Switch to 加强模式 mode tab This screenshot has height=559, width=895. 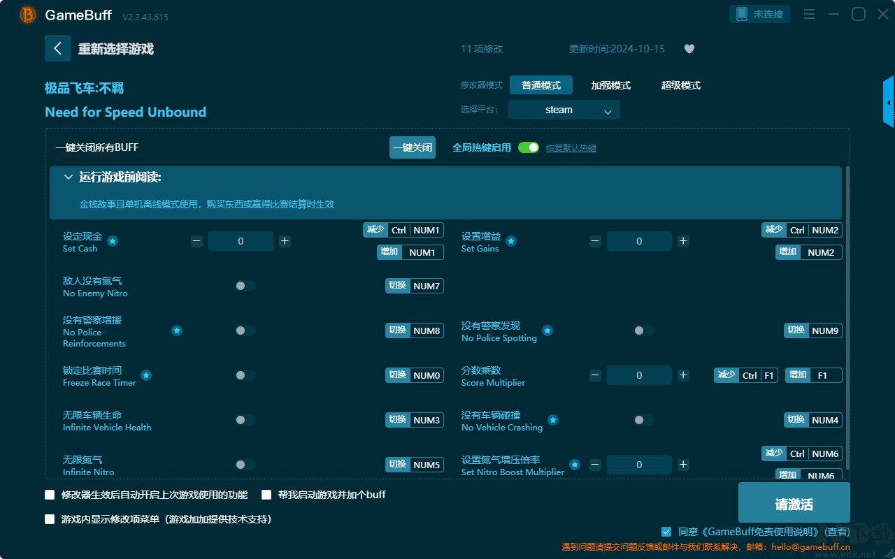pyautogui.click(x=611, y=85)
